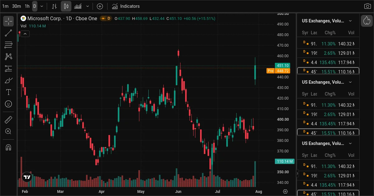Collapse the indicator legend arrow under Vol

point(25,34)
